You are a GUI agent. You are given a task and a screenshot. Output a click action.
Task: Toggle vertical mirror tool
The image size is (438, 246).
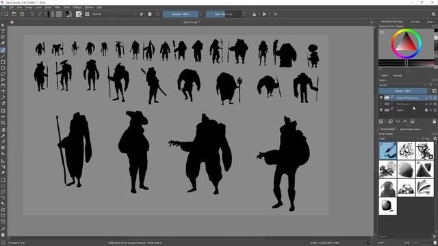(x=264, y=14)
